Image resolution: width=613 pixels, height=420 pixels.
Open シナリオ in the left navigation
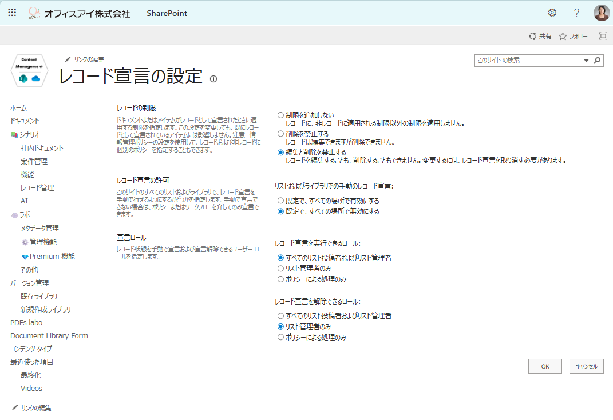(29, 135)
